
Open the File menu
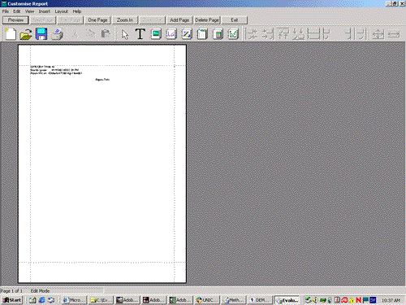click(6, 11)
